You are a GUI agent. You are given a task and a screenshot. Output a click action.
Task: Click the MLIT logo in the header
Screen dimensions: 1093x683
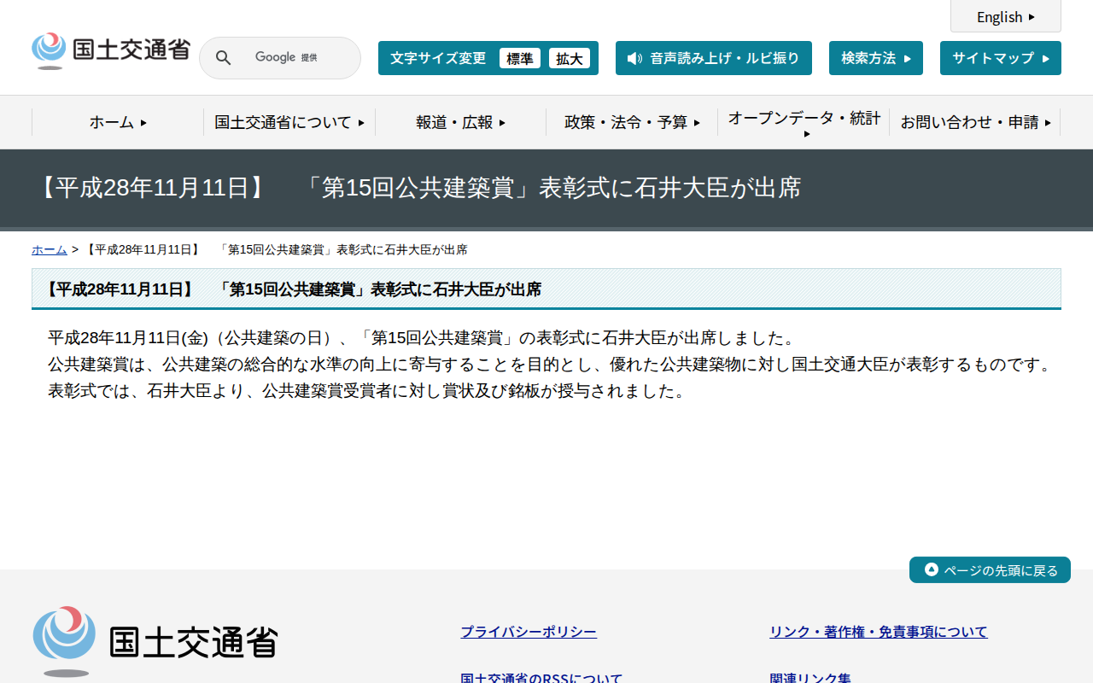pyautogui.click(x=111, y=51)
